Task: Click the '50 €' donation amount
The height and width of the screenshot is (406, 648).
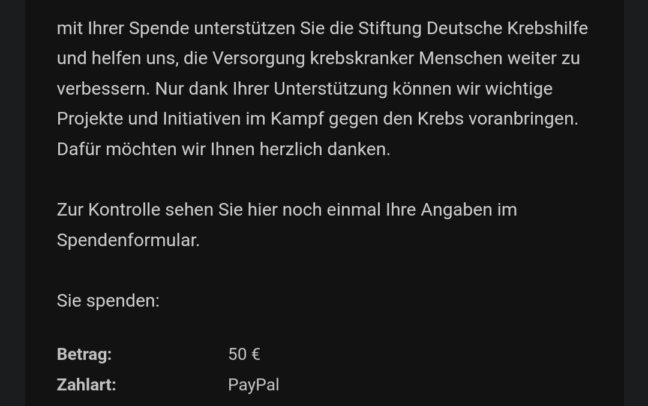Action: click(x=244, y=355)
